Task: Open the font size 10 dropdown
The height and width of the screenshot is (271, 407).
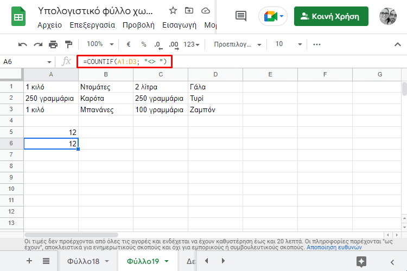Action: click(x=288, y=44)
